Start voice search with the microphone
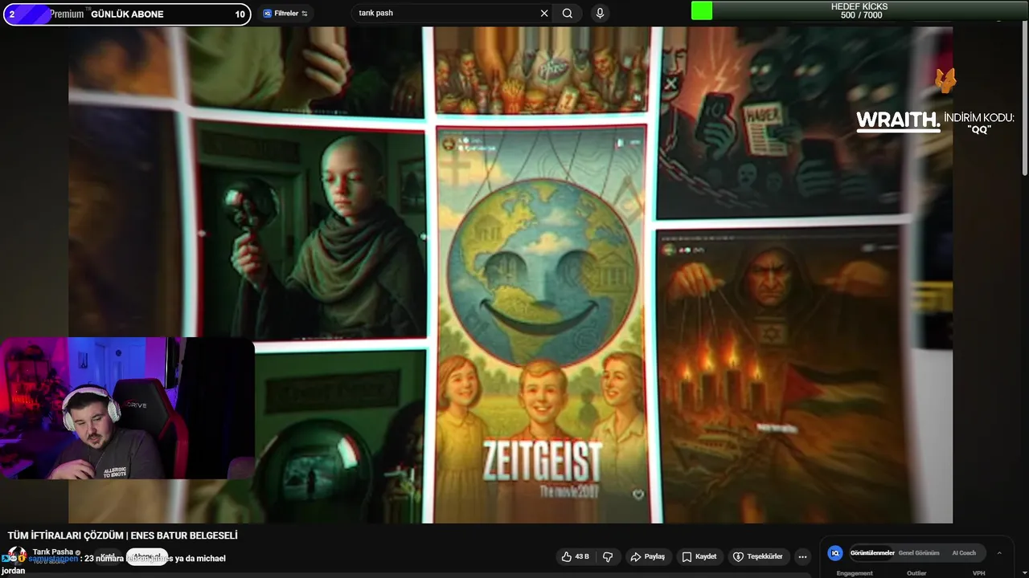Image resolution: width=1029 pixels, height=578 pixels. 600,14
